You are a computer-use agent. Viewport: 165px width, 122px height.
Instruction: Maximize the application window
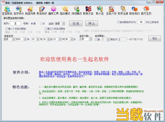pos(153,2)
